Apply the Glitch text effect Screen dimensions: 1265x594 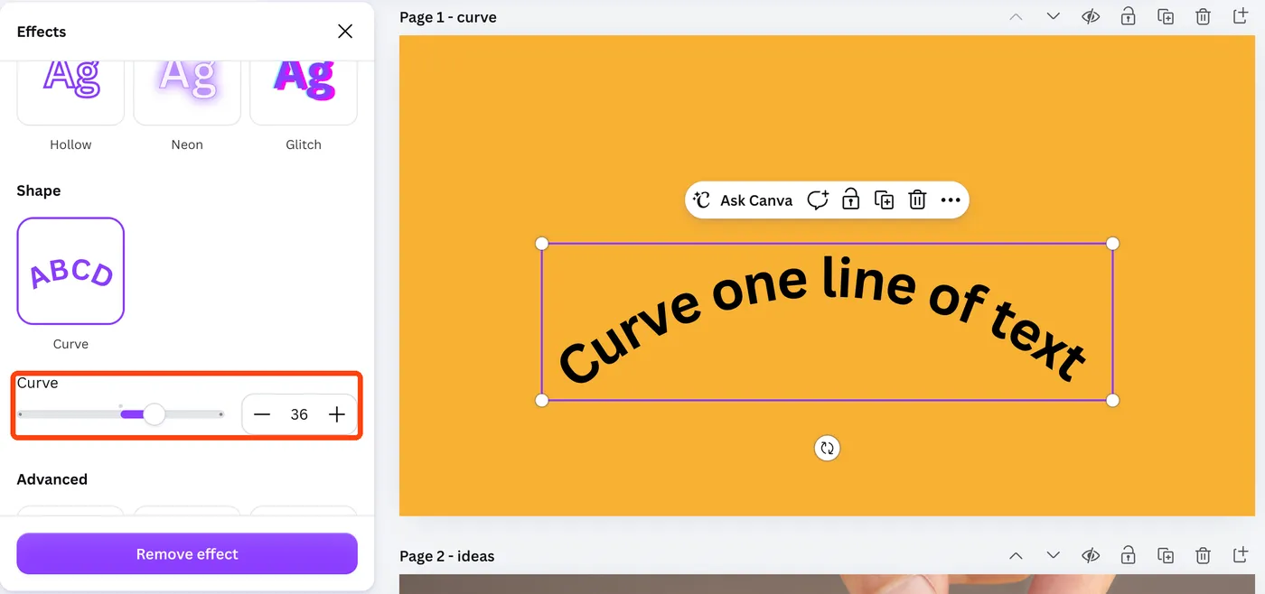pos(304,91)
